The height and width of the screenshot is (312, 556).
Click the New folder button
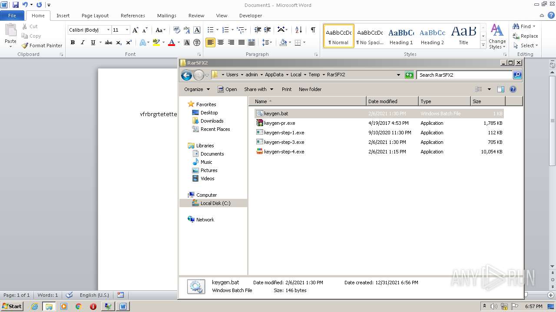pos(310,89)
